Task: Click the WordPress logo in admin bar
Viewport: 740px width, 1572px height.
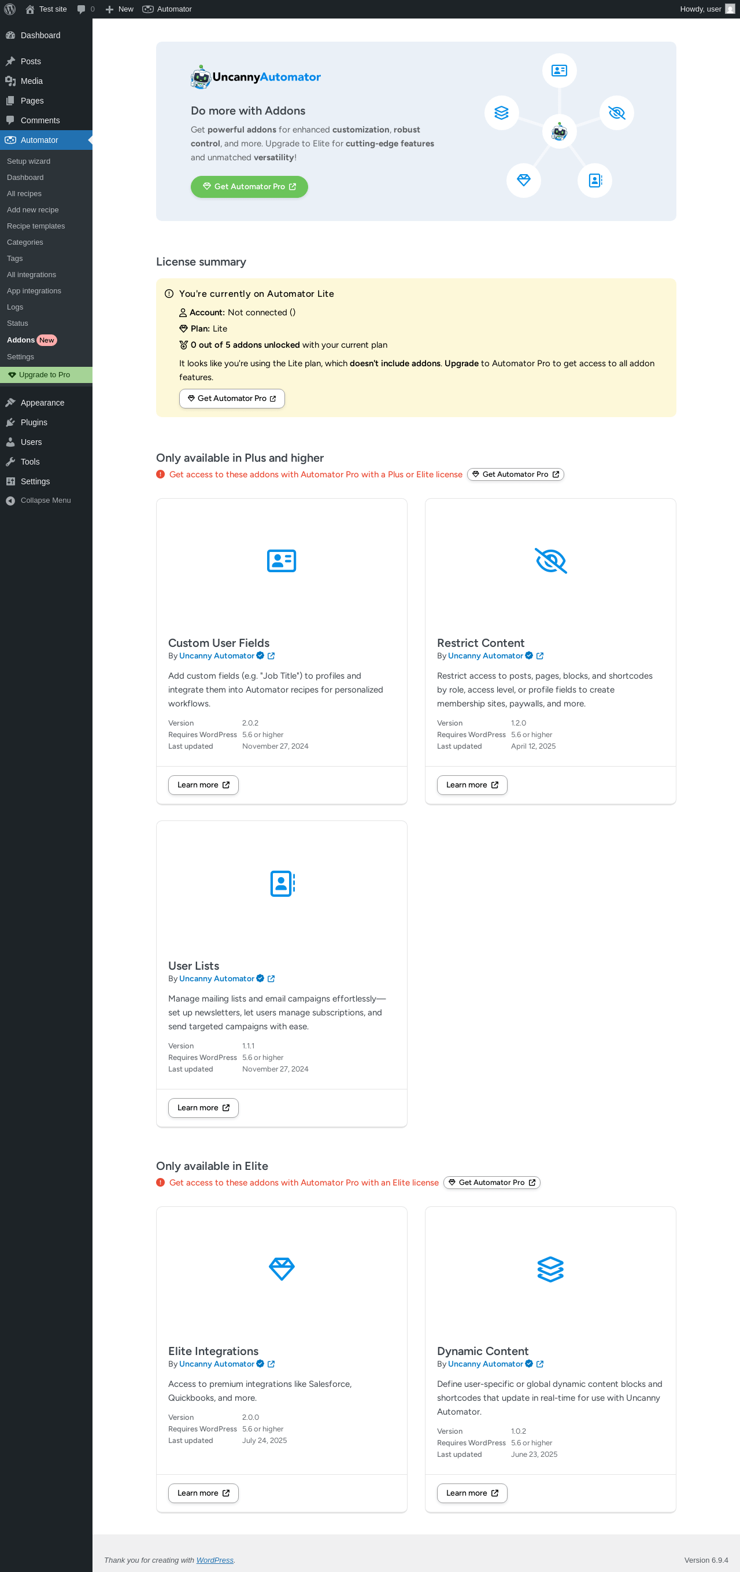Action: pyautogui.click(x=10, y=9)
